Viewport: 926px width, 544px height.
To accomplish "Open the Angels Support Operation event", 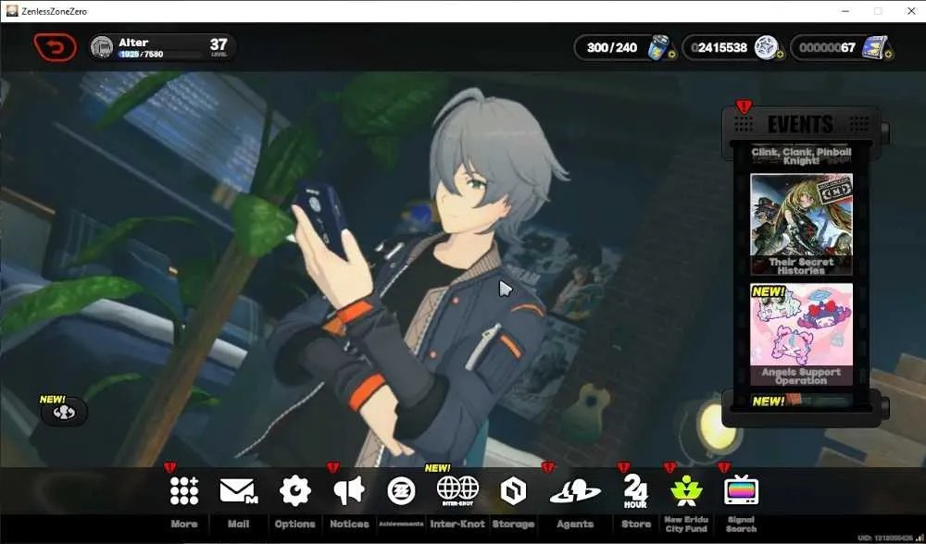I will pyautogui.click(x=801, y=335).
